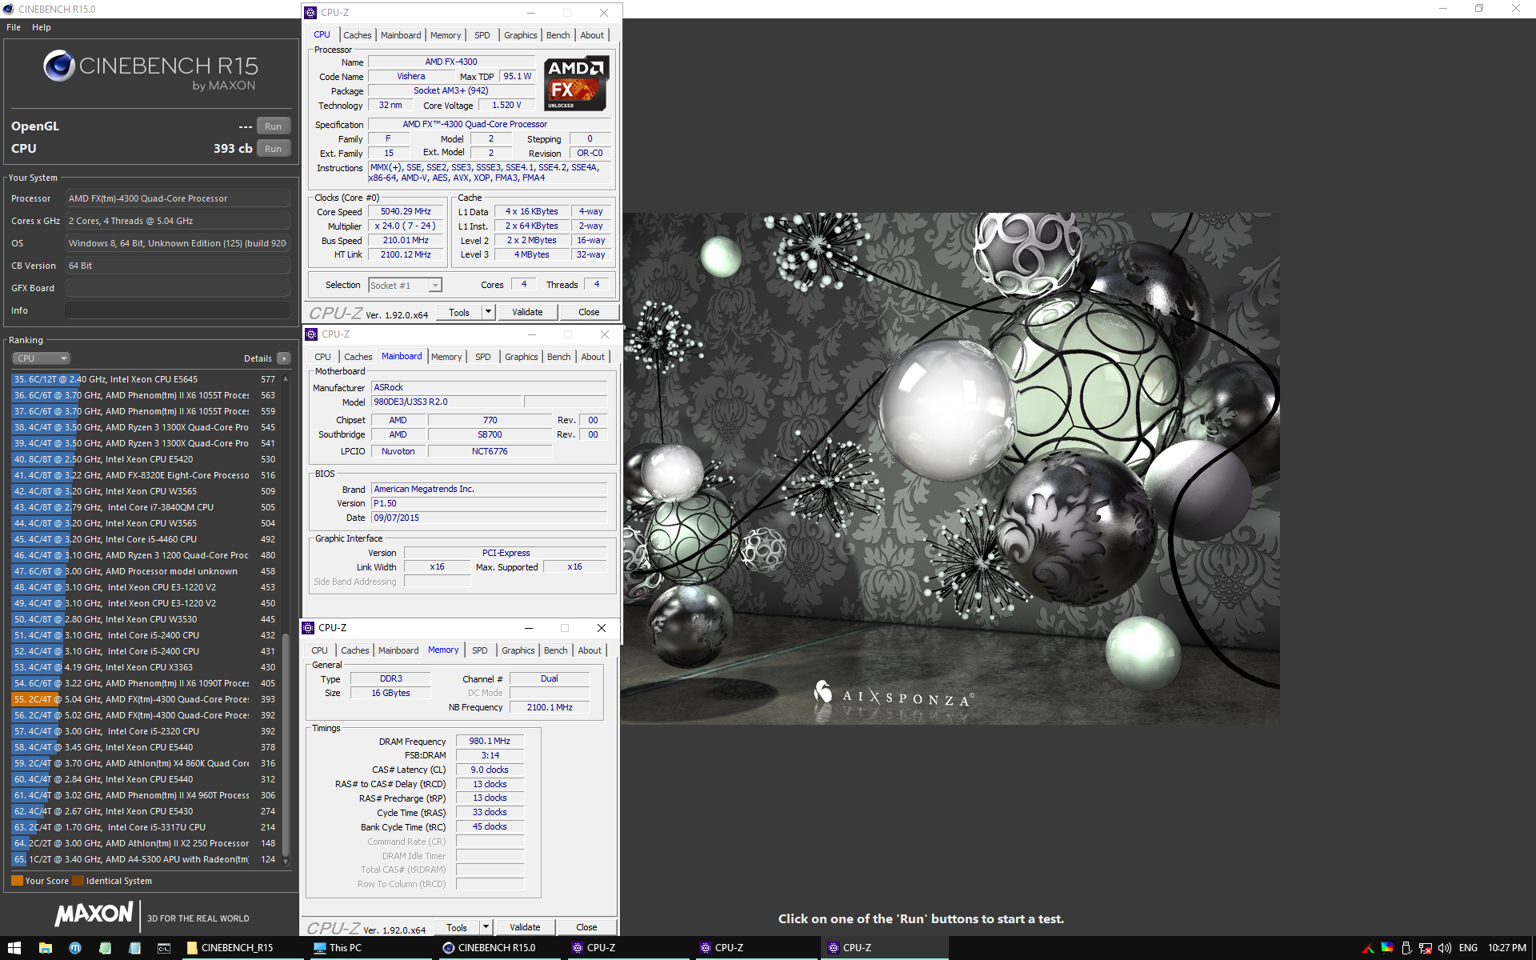Click Close button in the top CPU-Z window

tap(589, 312)
